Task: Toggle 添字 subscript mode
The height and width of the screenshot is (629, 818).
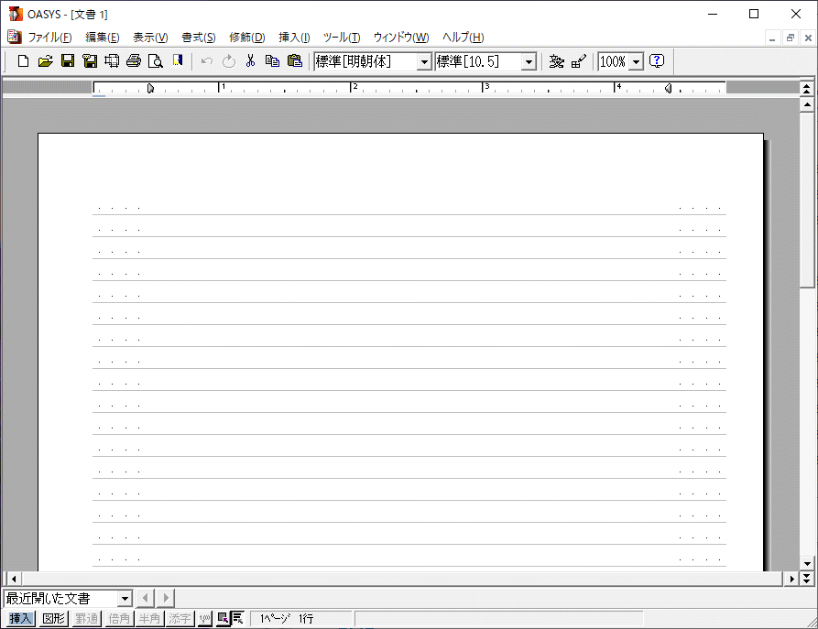Action: 180,619
